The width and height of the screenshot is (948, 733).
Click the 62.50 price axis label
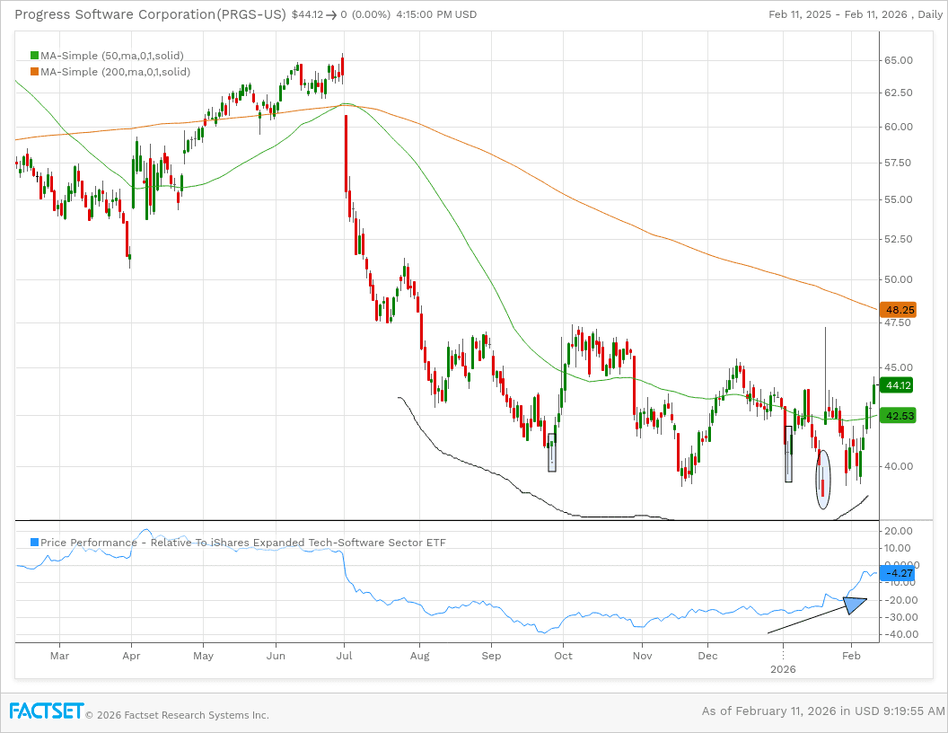pyautogui.click(x=899, y=93)
